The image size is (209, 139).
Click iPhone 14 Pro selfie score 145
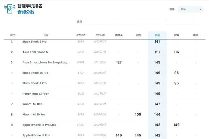click(138, 135)
